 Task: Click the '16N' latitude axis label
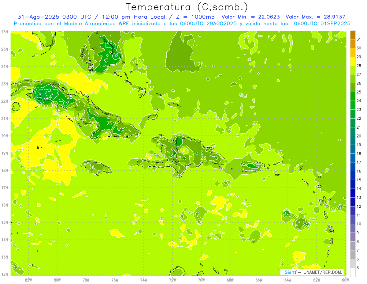pos(4,205)
